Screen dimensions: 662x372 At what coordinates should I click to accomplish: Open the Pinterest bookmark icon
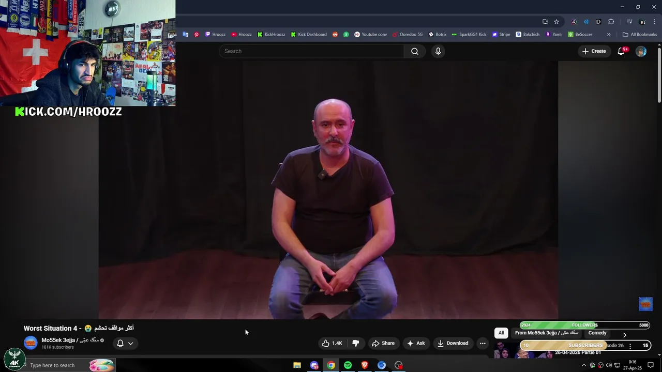coord(197,35)
